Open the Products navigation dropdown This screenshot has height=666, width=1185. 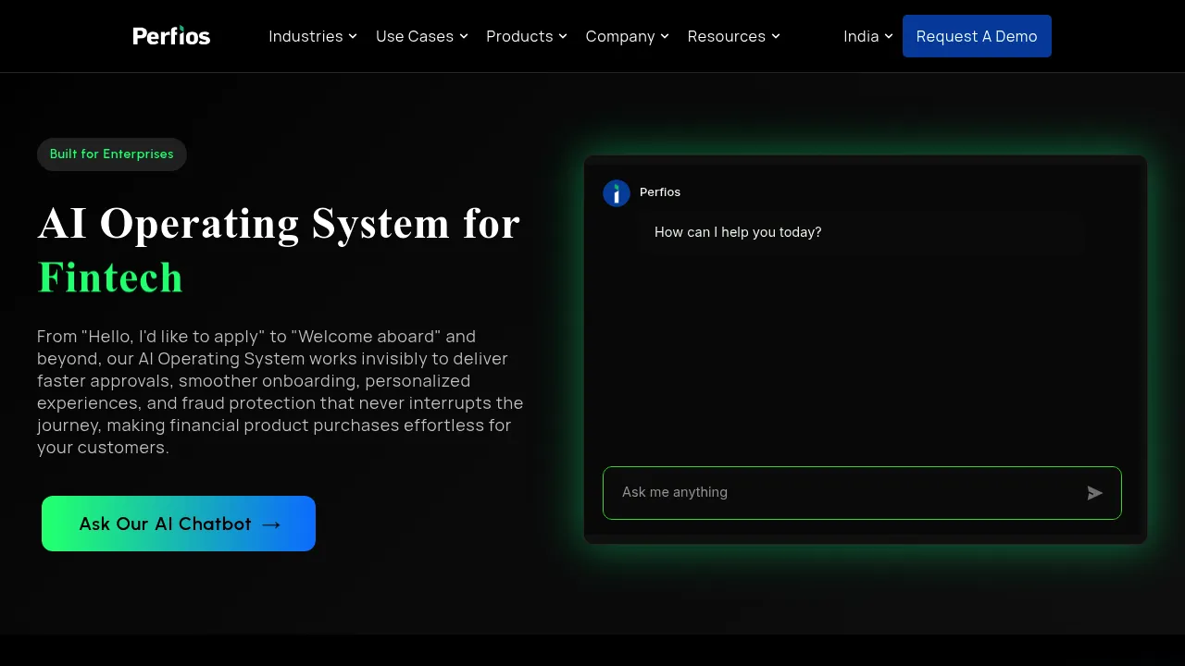point(527,36)
